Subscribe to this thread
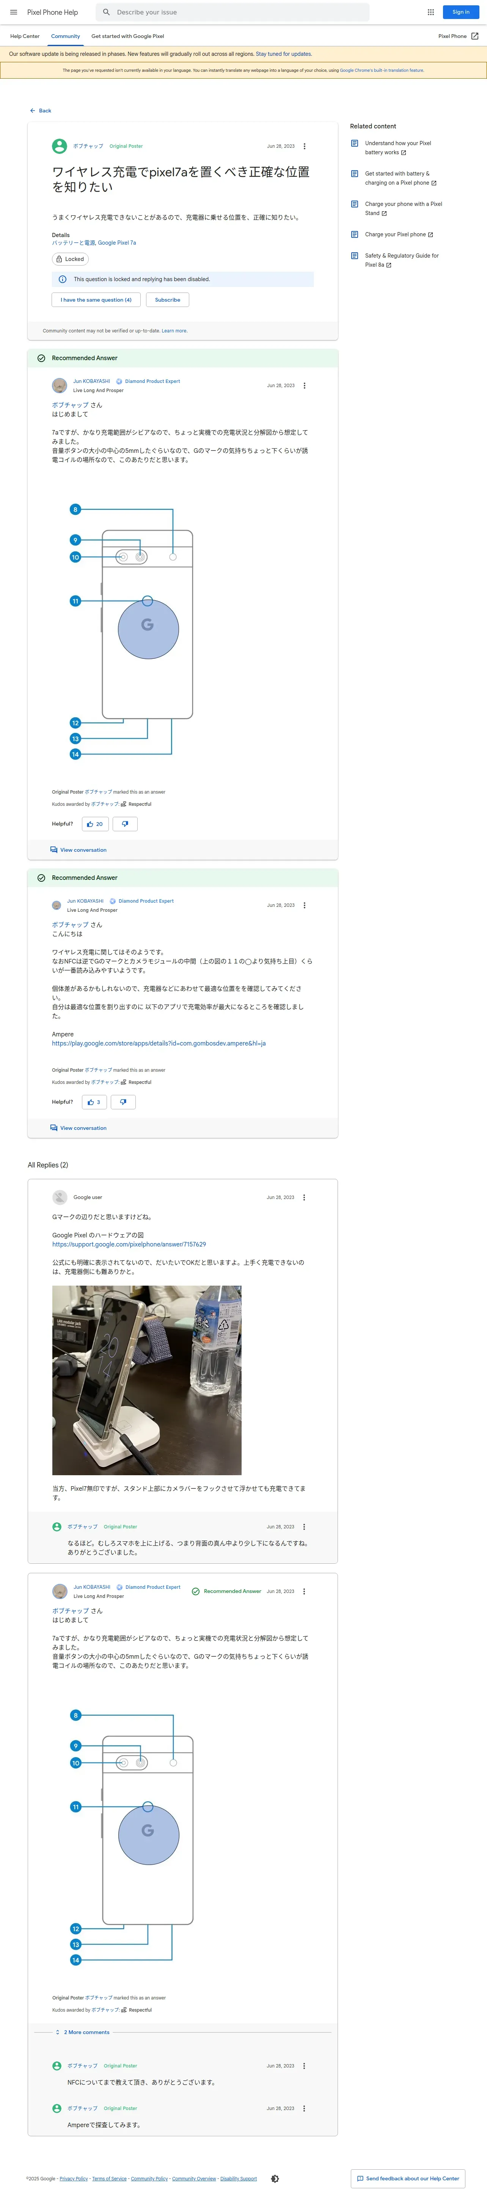This screenshot has height=2194, width=487. point(167,300)
